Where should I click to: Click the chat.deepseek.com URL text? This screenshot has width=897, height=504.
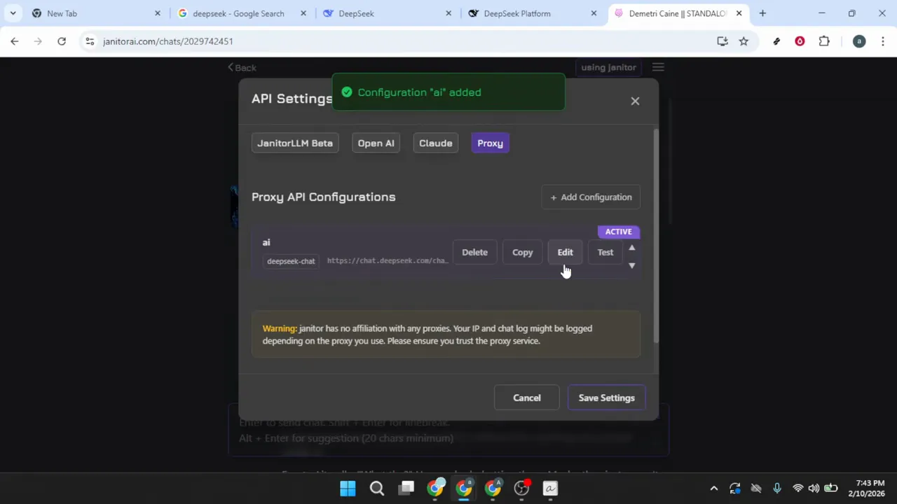coord(387,260)
